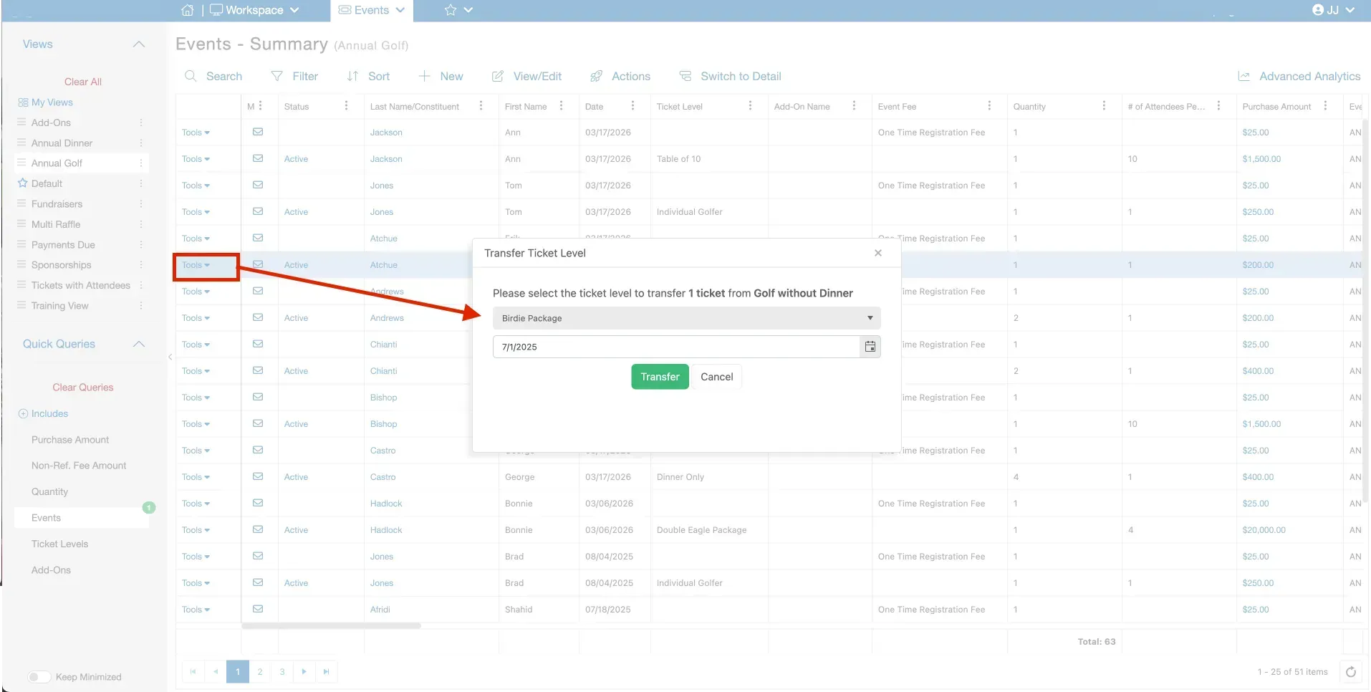1371x692 pixels.
Task: Cancel the Transfer Ticket Level dialog
Action: pyautogui.click(x=716, y=377)
